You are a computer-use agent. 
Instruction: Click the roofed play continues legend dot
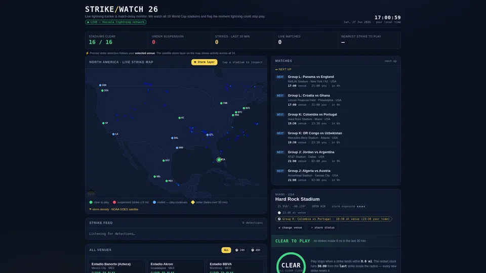[x=154, y=202]
